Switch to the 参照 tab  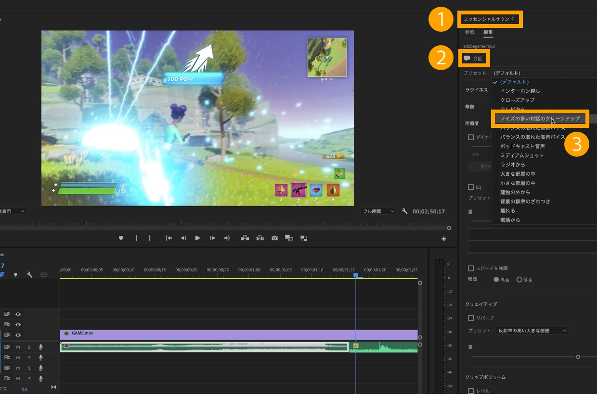click(469, 32)
